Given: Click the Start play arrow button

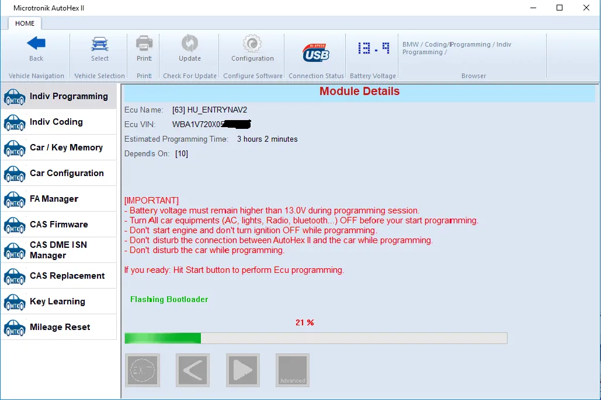Looking at the screenshot, I should 243,370.
